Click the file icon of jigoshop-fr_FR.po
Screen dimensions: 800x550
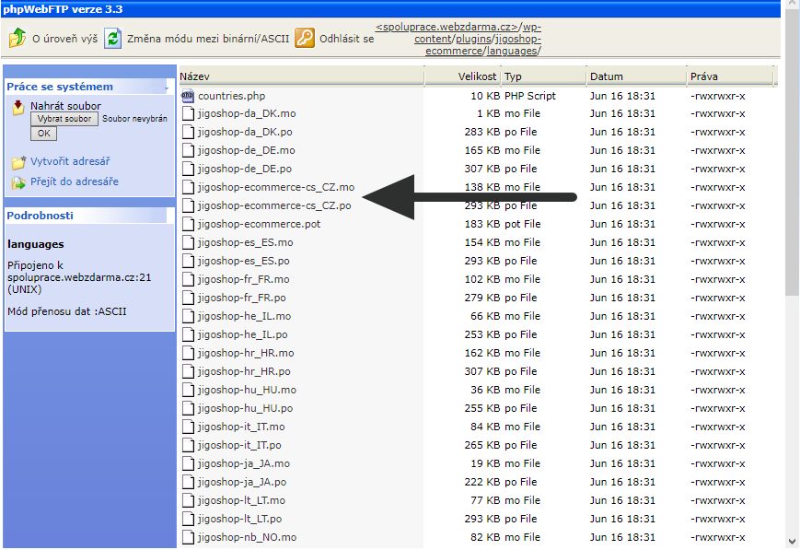[x=189, y=298]
